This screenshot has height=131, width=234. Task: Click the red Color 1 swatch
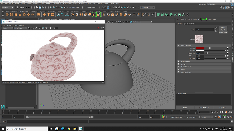(x=200, y=48)
